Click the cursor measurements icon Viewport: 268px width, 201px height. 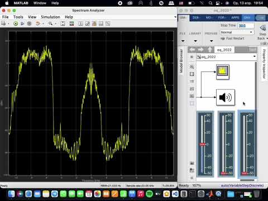click(80, 23)
